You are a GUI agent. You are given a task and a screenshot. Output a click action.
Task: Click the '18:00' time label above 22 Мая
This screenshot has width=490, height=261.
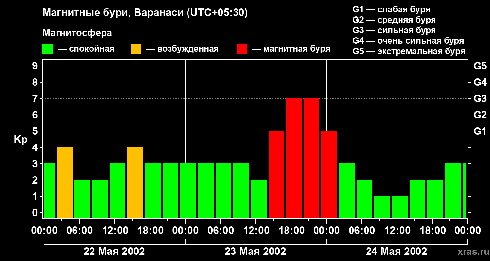(x=150, y=231)
